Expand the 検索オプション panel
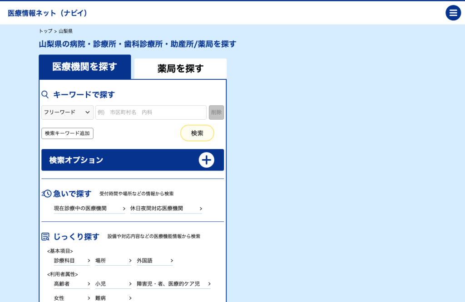 (133, 160)
